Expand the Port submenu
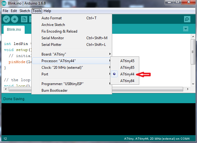This screenshot has width=197, height=143. [72, 74]
